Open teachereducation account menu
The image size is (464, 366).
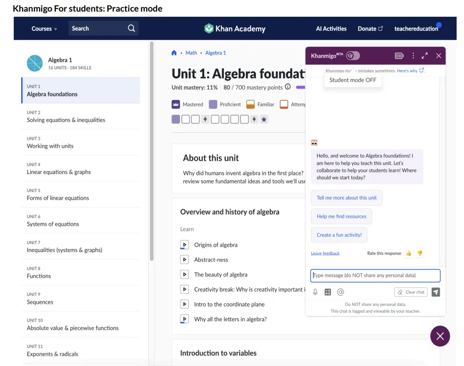[x=416, y=28]
